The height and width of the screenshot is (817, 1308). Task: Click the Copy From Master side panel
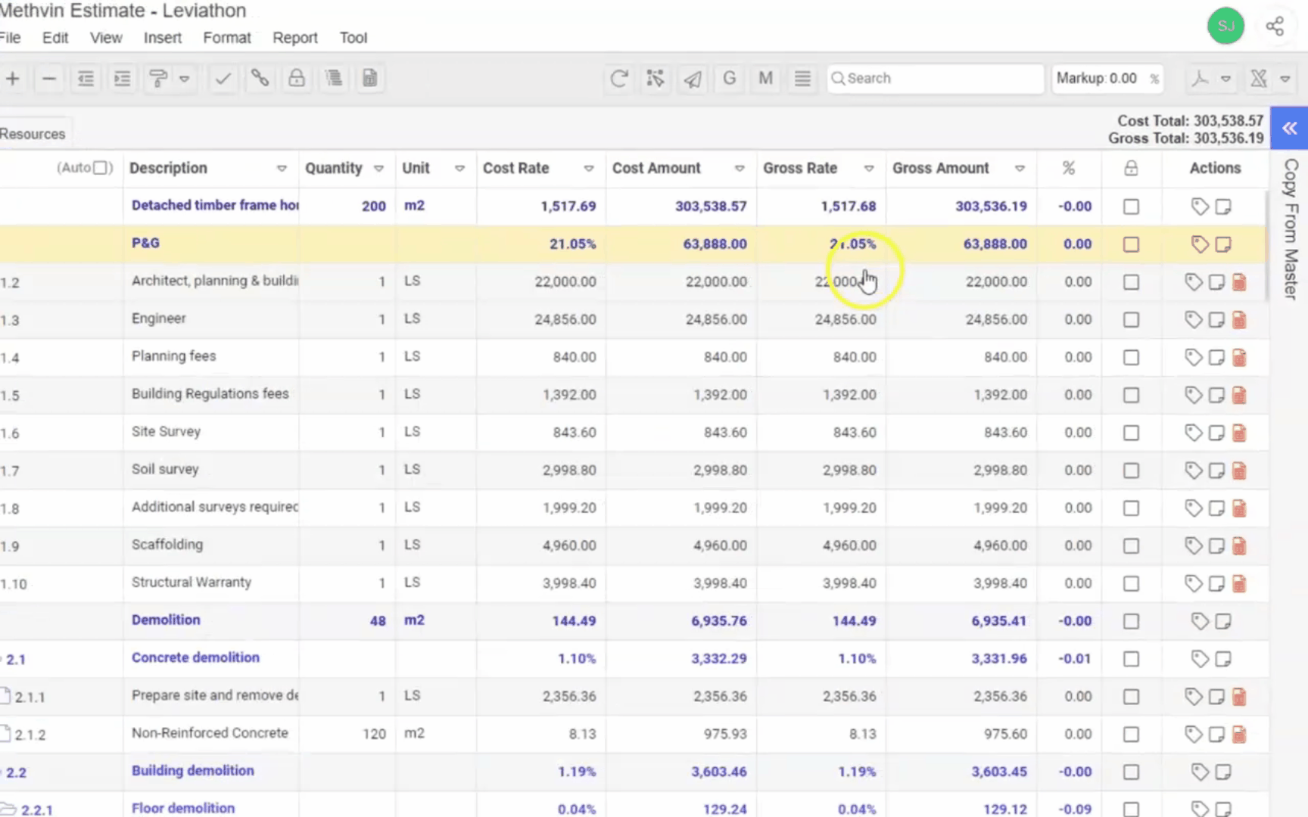[x=1291, y=228]
